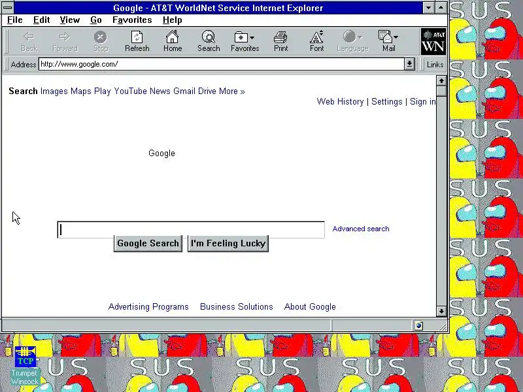Click the Links toolbar label

coord(435,65)
